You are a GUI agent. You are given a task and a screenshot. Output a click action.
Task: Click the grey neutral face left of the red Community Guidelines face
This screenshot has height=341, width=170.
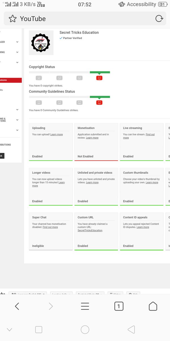tap(79, 103)
